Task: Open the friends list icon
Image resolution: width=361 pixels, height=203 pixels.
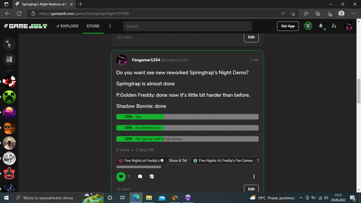Action: [x=334, y=26]
